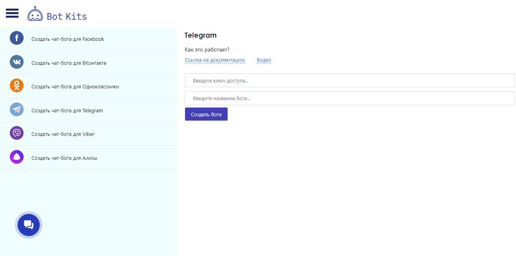The height and width of the screenshot is (256, 516).
Task: Open the live chat bubble widget
Action: click(29, 225)
